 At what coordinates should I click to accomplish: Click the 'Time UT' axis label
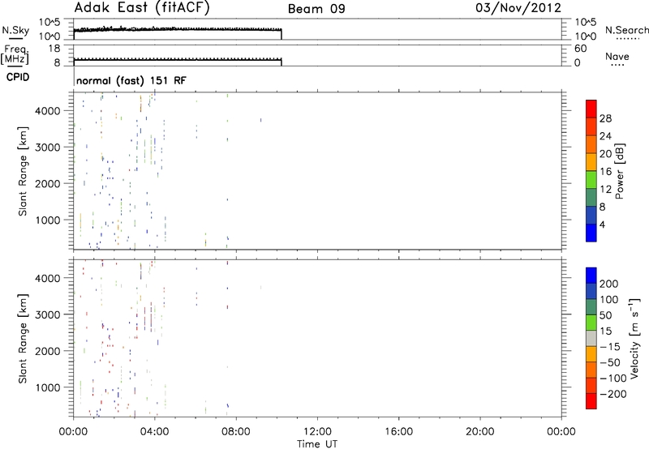click(x=317, y=444)
